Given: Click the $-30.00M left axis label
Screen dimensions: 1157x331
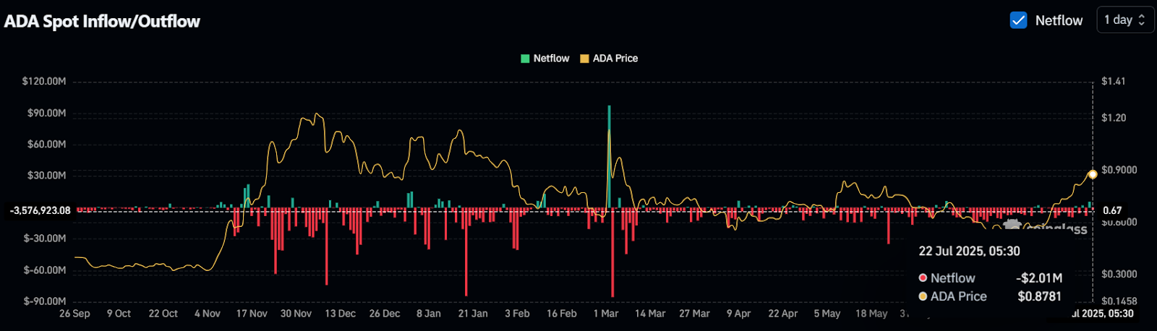Looking at the screenshot, I should pyautogui.click(x=45, y=238).
